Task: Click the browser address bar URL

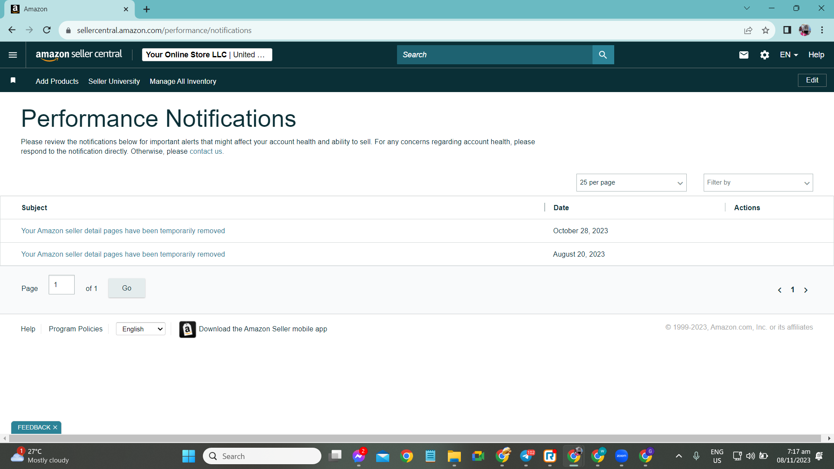Action: [x=164, y=30]
